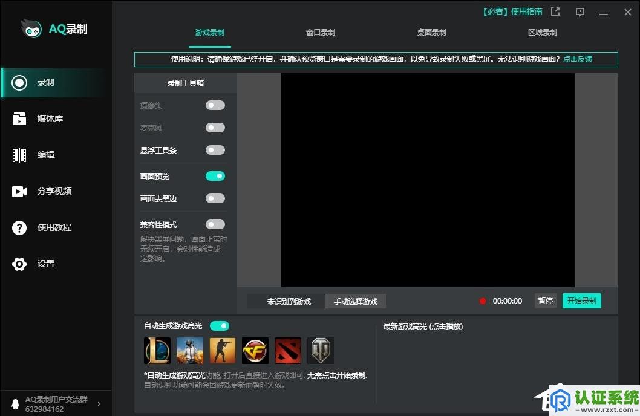
Task: Select the PUBG game icon
Action: point(189,351)
